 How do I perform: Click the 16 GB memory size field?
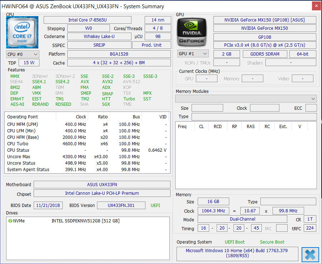213,202
